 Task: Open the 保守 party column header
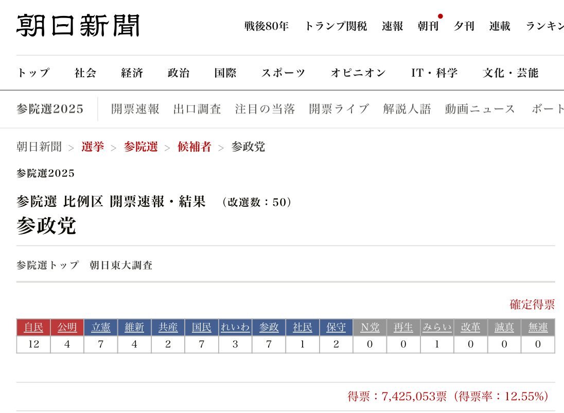click(337, 327)
